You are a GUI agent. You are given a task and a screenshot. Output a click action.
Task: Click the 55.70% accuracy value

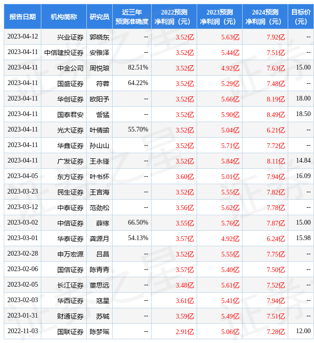[138, 130]
